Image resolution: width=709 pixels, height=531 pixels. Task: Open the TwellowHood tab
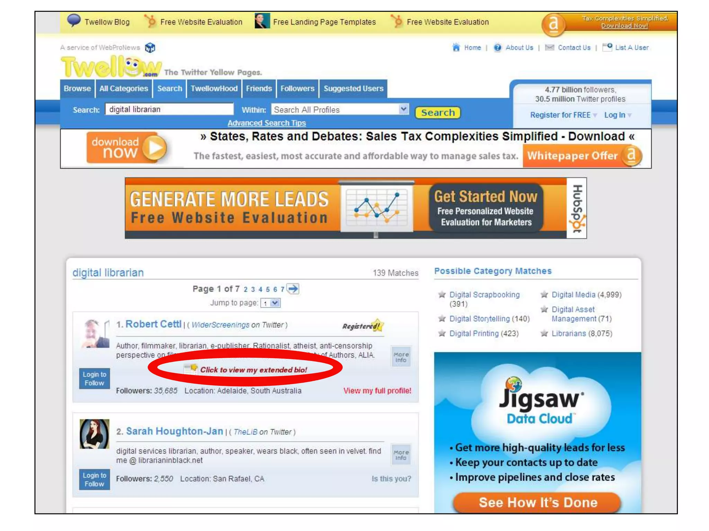click(214, 88)
